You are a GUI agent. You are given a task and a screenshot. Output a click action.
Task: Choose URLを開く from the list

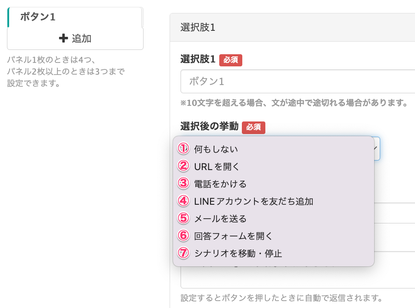point(217,167)
